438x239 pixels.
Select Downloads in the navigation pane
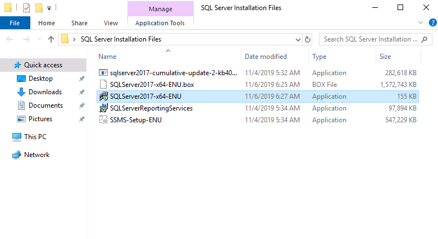pos(45,92)
